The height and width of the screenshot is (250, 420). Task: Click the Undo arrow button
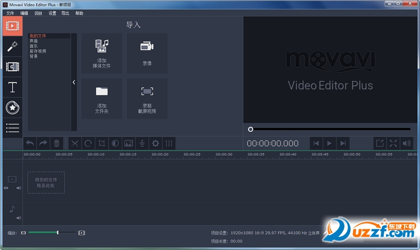(x=30, y=144)
